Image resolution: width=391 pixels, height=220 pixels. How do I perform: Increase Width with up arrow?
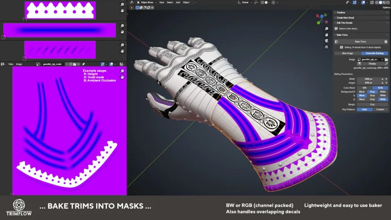(382, 79)
